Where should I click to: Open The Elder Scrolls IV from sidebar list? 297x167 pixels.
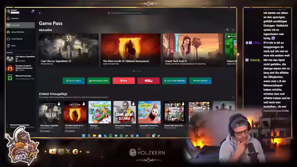pos(20,68)
